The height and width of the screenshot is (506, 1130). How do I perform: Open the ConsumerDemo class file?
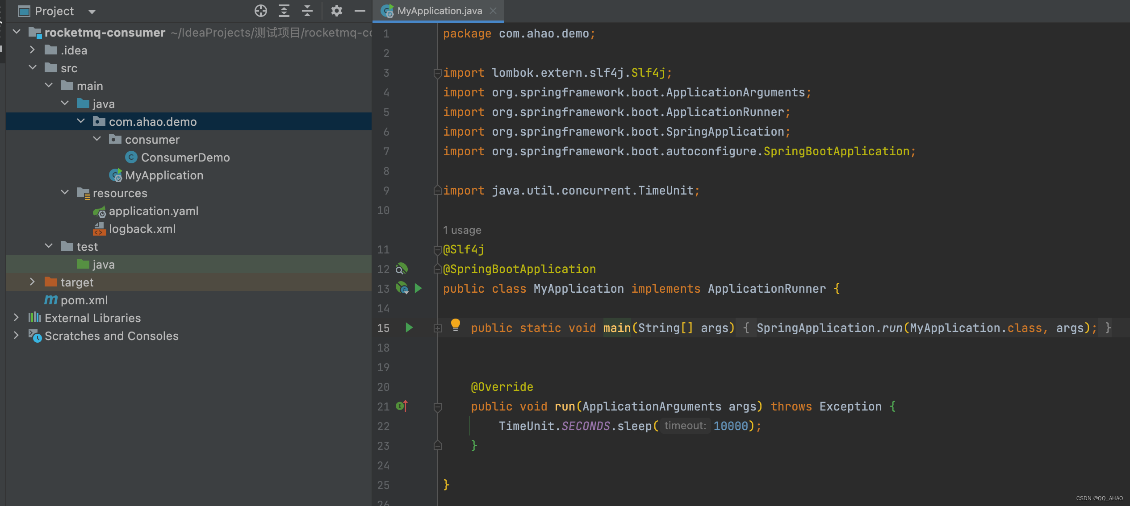click(185, 157)
